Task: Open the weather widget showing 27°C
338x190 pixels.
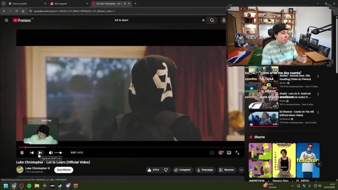Action: pyautogui.click(x=270, y=186)
